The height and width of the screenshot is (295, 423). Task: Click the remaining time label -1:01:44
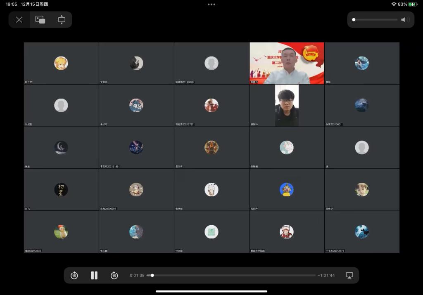(x=326, y=276)
